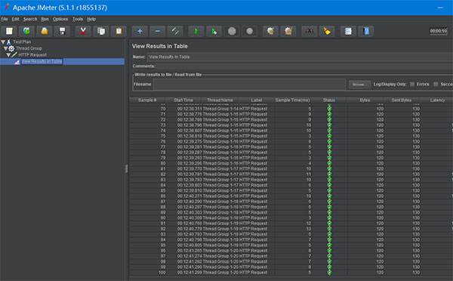Enable the Errors log/display checkbox
Screen dimensions: 453x281
pyautogui.click(x=412, y=84)
